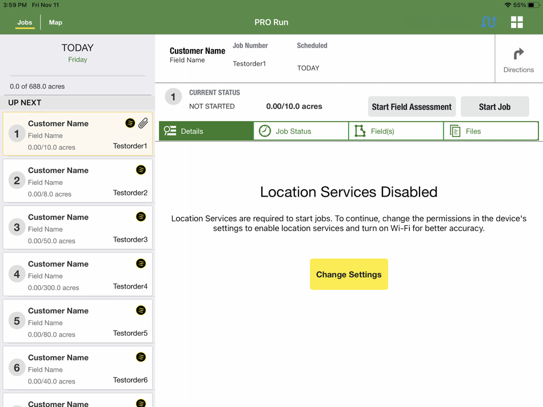The image size is (543, 407).
Task: Tap the product icon on Testorder5 card
Action: click(141, 310)
